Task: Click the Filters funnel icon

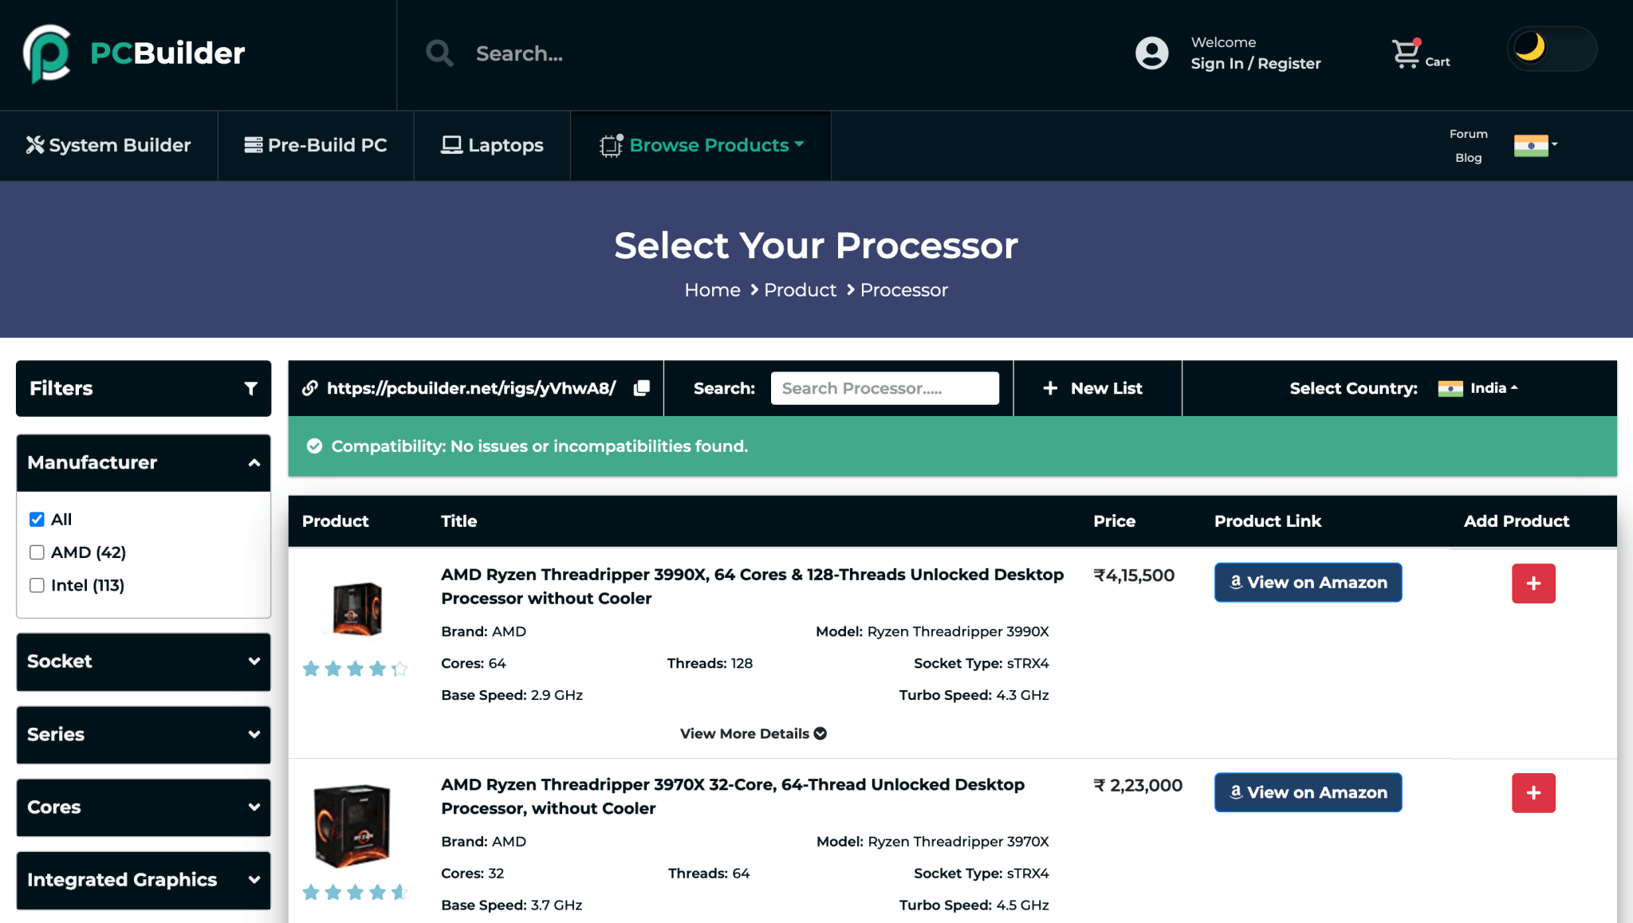Action: [250, 388]
